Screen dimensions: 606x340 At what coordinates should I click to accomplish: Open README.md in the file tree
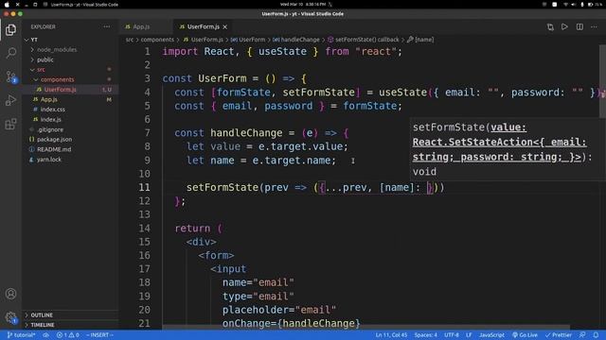coord(54,149)
